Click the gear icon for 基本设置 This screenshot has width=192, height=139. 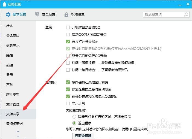tap(8, 14)
